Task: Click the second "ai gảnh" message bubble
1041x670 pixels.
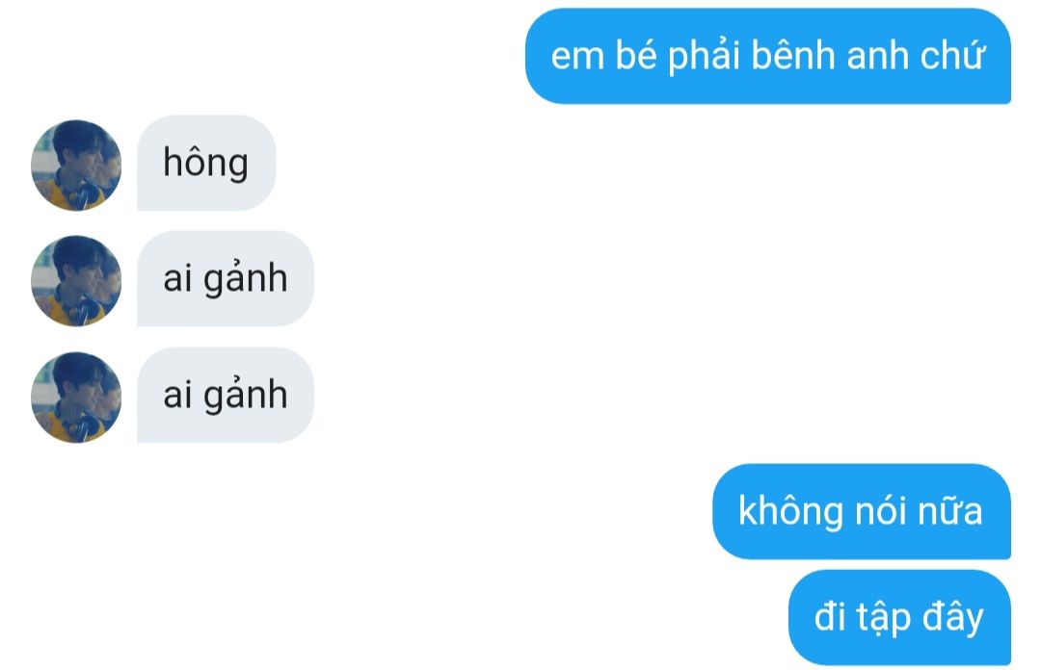Action: click(x=225, y=395)
